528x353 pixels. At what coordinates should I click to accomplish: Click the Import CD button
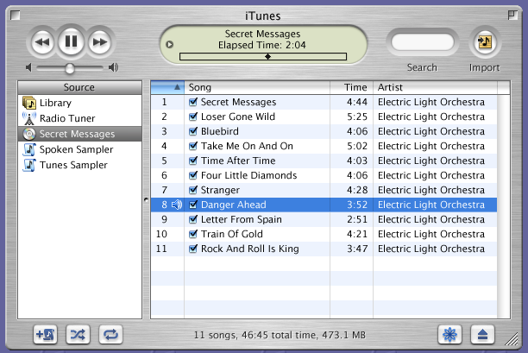coord(484,41)
